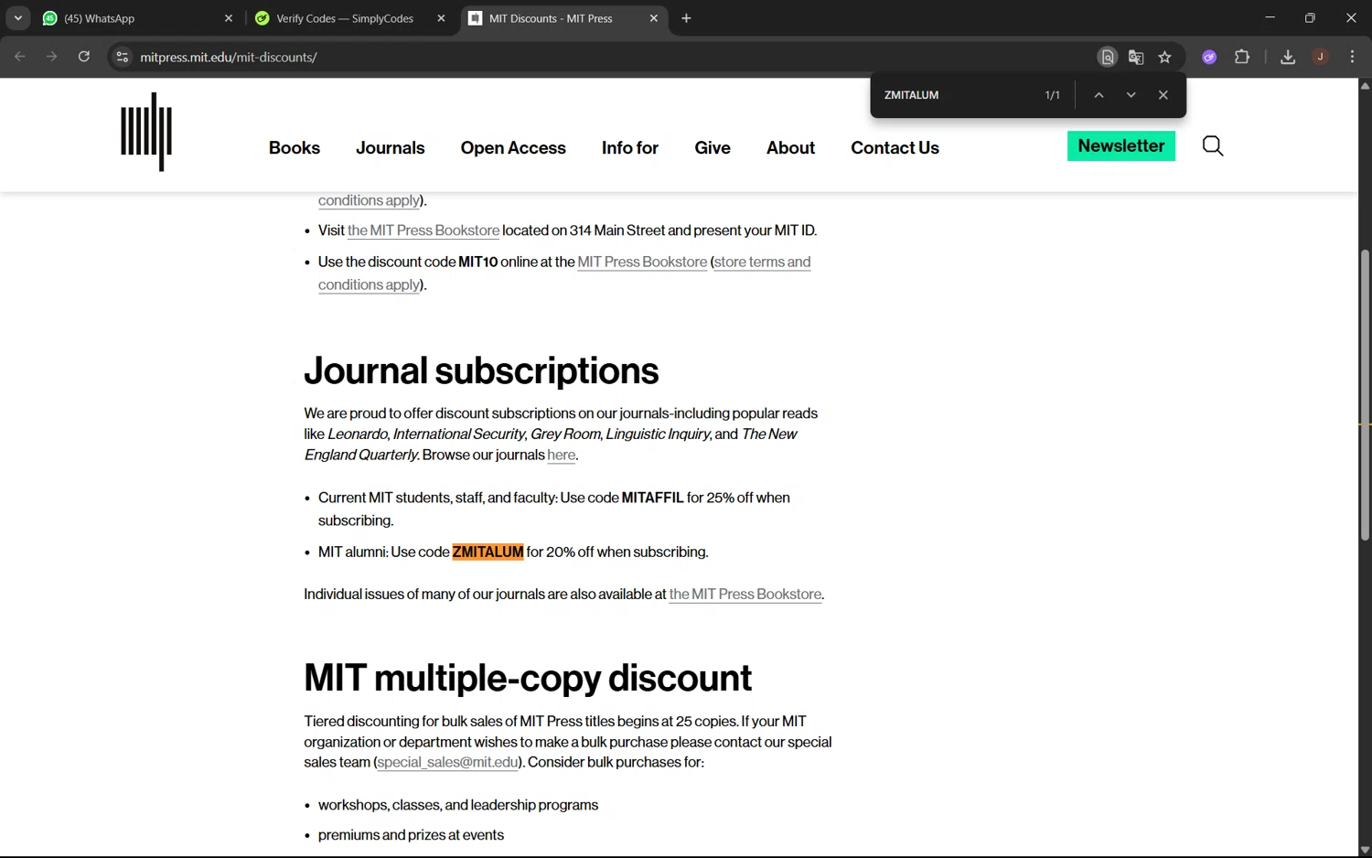This screenshot has width=1372, height=858.
Task: Click the find bar text field
Action: click(956, 95)
